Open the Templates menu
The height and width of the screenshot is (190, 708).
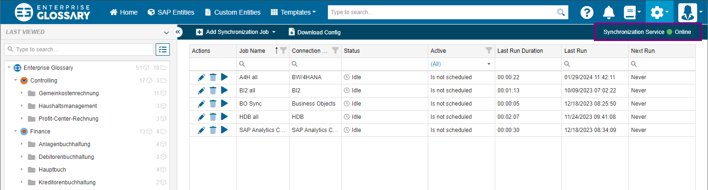tap(293, 12)
